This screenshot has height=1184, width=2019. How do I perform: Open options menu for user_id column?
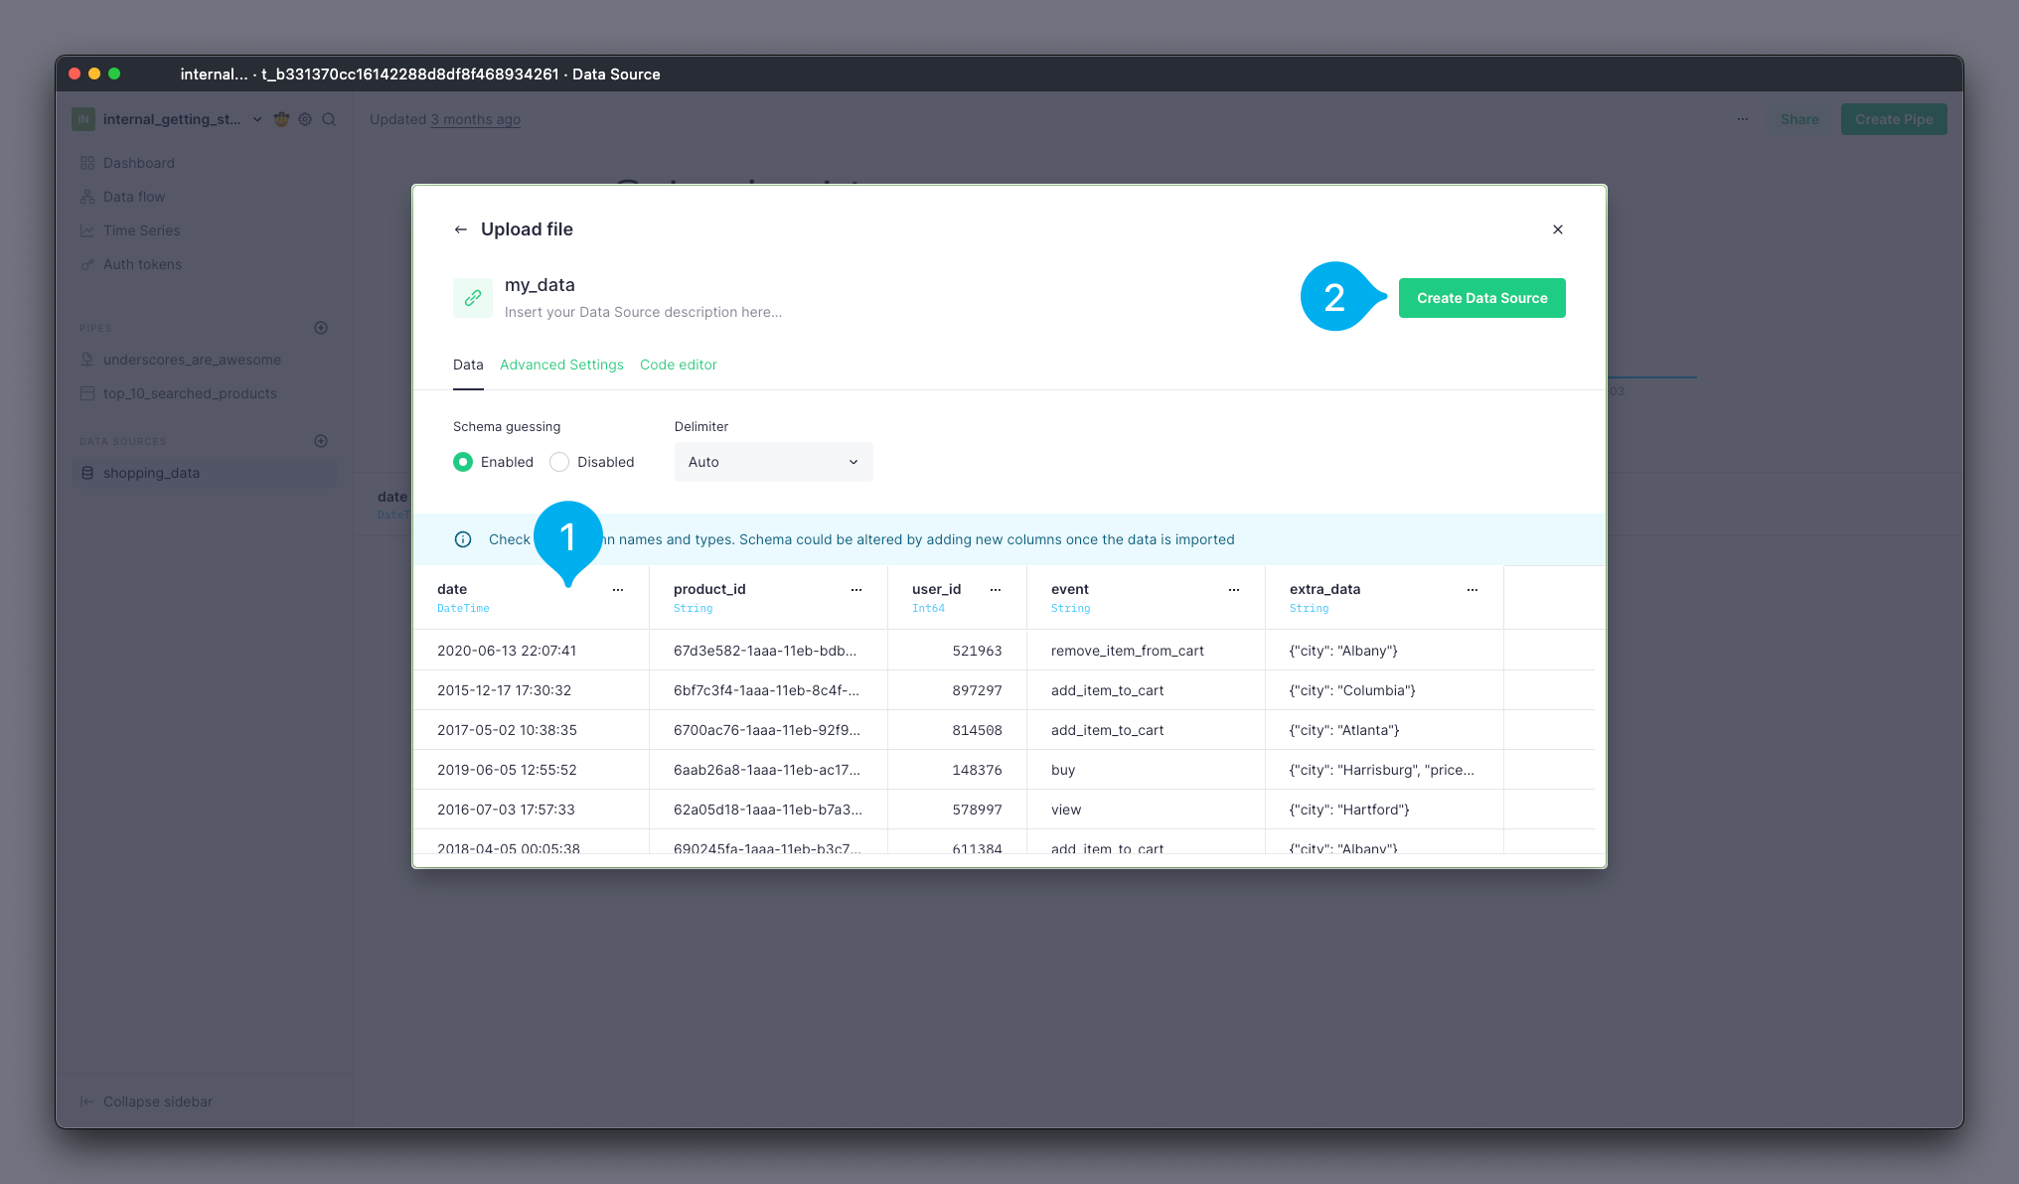point(996,589)
